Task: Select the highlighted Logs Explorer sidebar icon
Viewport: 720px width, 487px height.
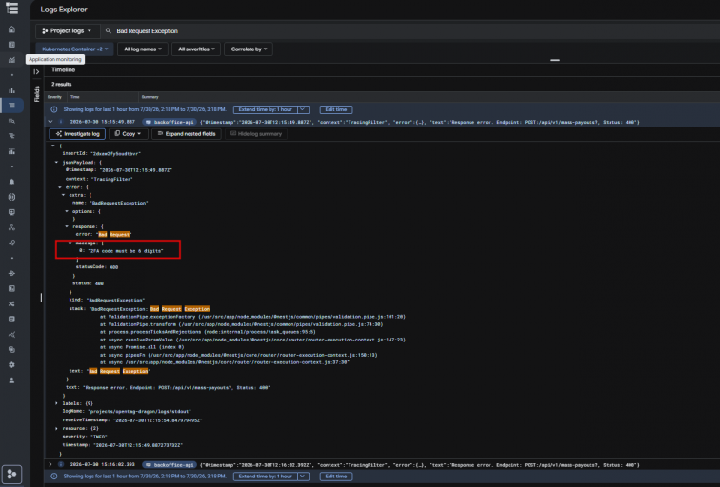Action: 12,106
